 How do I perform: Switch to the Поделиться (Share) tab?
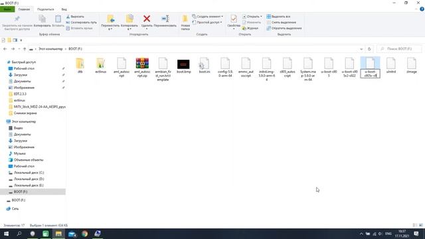pyautogui.click(x=46, y=9)
